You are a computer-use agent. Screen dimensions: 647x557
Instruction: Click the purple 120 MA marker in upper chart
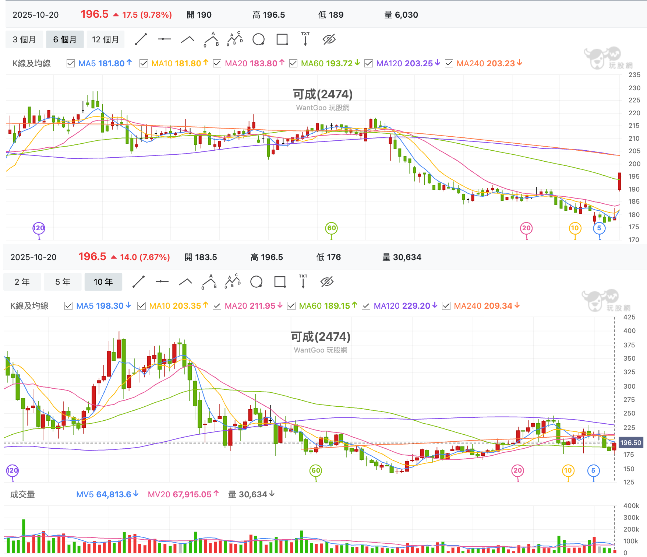tap(39, 228)
